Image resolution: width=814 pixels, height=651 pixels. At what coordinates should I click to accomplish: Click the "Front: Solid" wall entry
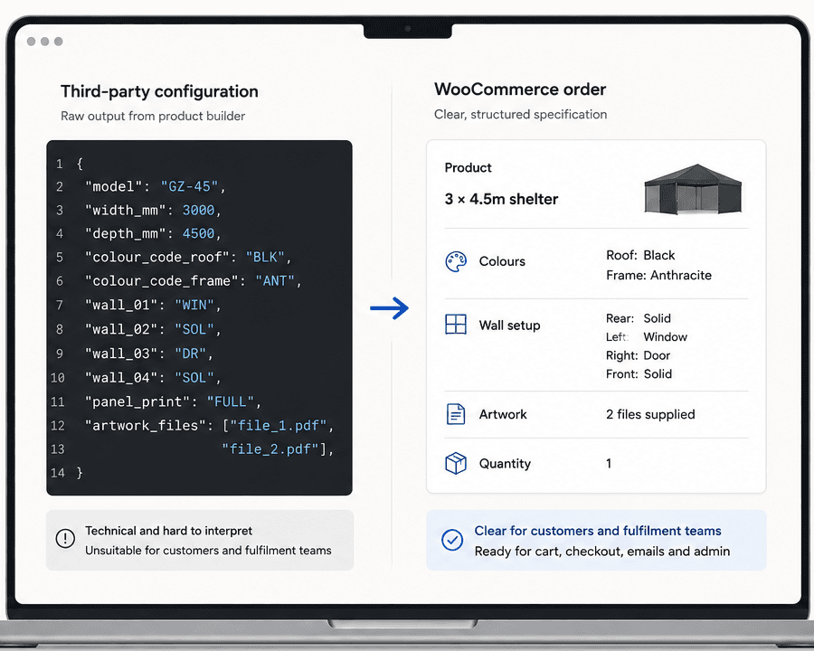(x=639, y=374)
